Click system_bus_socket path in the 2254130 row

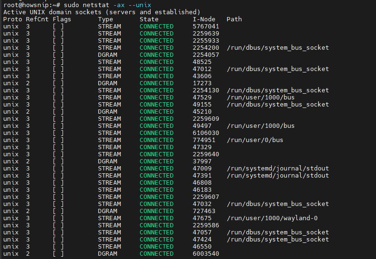click(278, 90)
